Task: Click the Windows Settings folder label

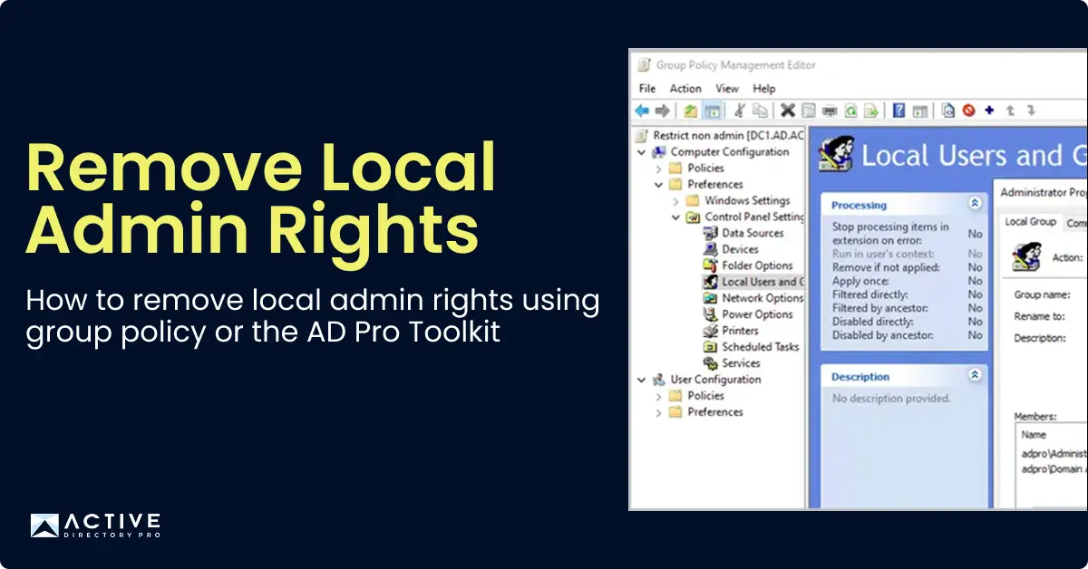Action: pyautogui.click(x=747, y=201)
